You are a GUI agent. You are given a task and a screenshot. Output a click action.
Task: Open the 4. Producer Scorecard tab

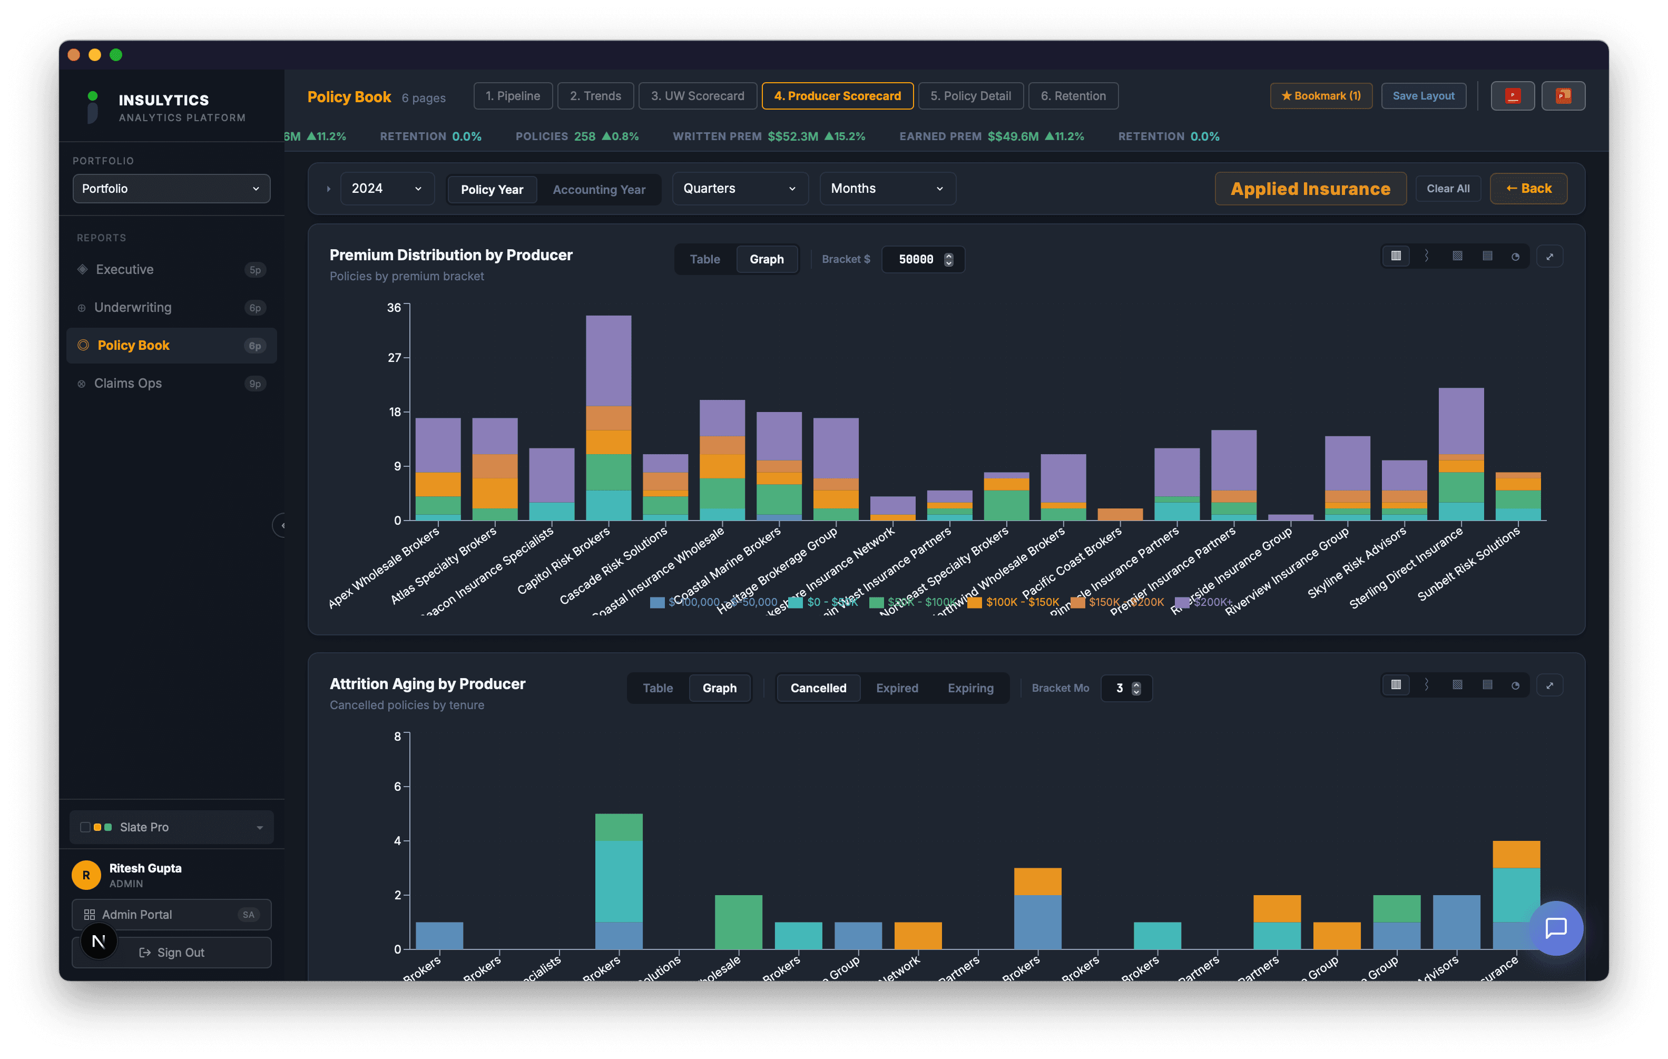tap(837, 95)
